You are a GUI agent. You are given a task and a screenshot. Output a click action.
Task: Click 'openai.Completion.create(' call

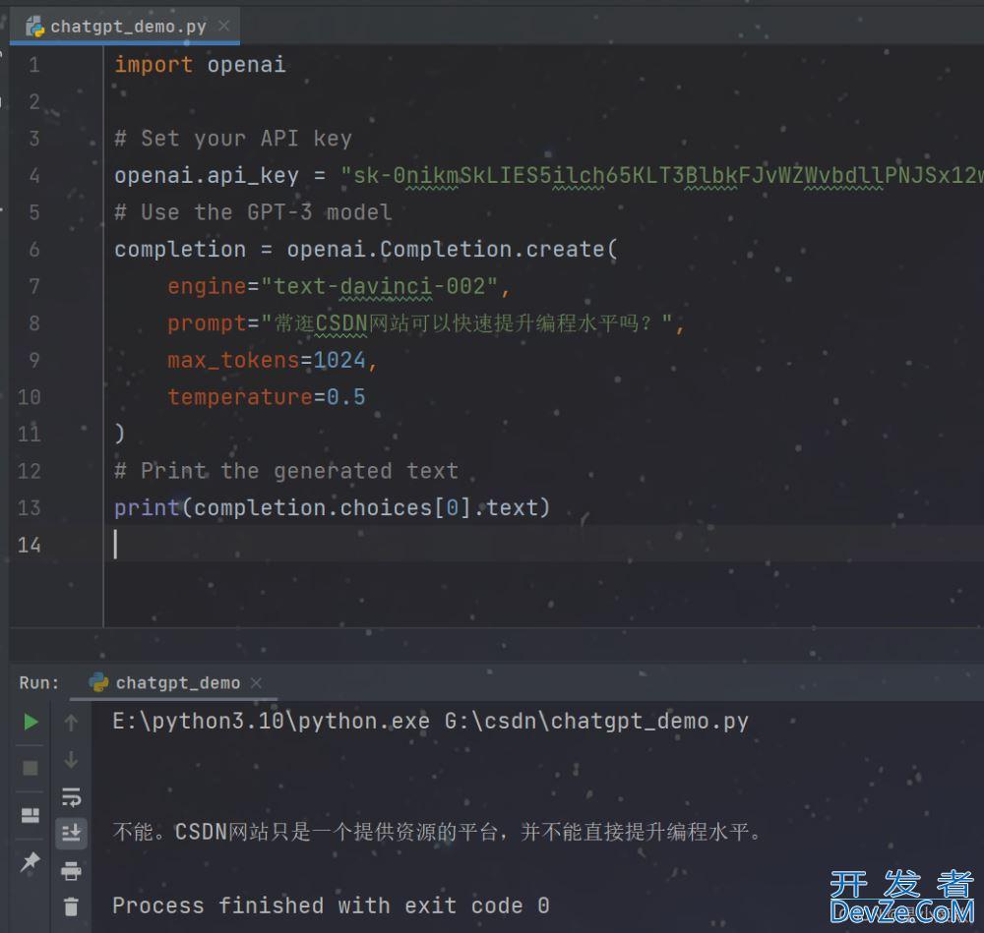[x=452, y=250]
